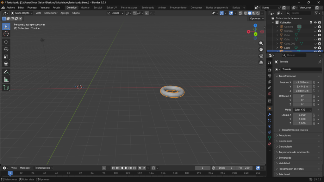Click the Opciones button in viewport
The image size is (324, 182).
pos(256,19)
